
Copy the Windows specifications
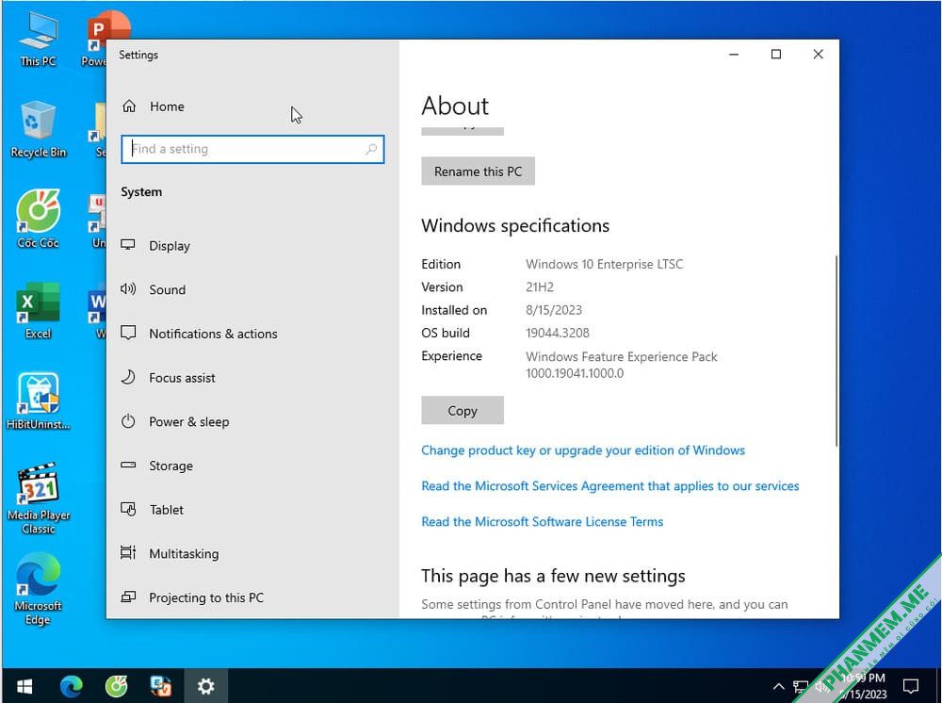coord(462,410)
